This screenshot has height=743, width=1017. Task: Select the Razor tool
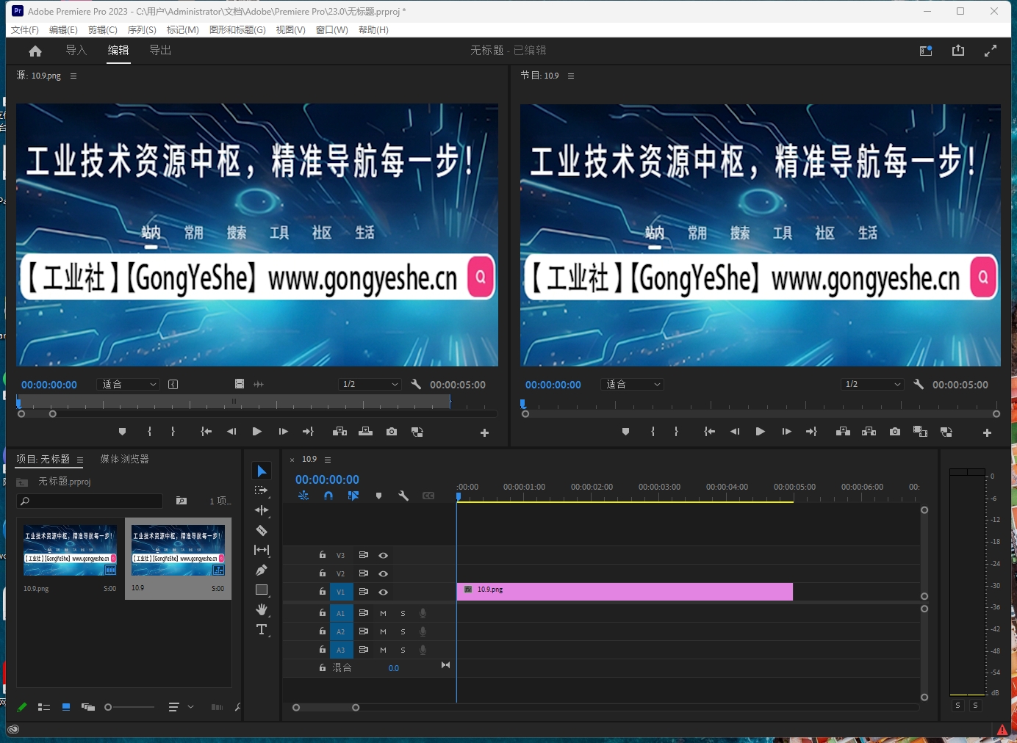tap(262, 530)
